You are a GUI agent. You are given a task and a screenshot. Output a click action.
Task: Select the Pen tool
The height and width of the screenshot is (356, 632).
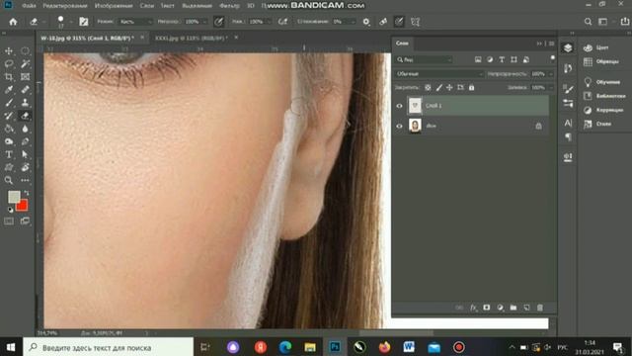(25, 141)
